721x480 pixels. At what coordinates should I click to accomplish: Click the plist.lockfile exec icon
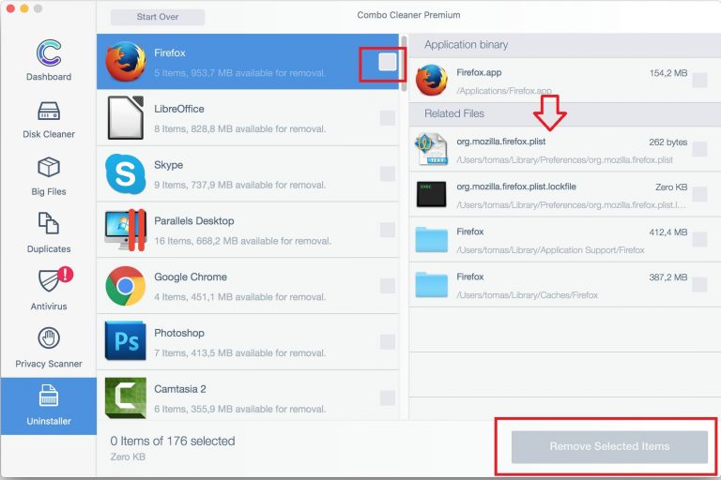[x=431, y=194]
